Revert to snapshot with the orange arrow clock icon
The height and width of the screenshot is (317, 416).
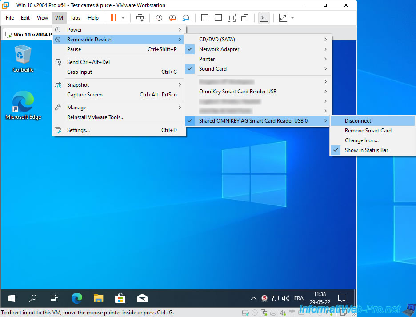[x=172, y=18]
